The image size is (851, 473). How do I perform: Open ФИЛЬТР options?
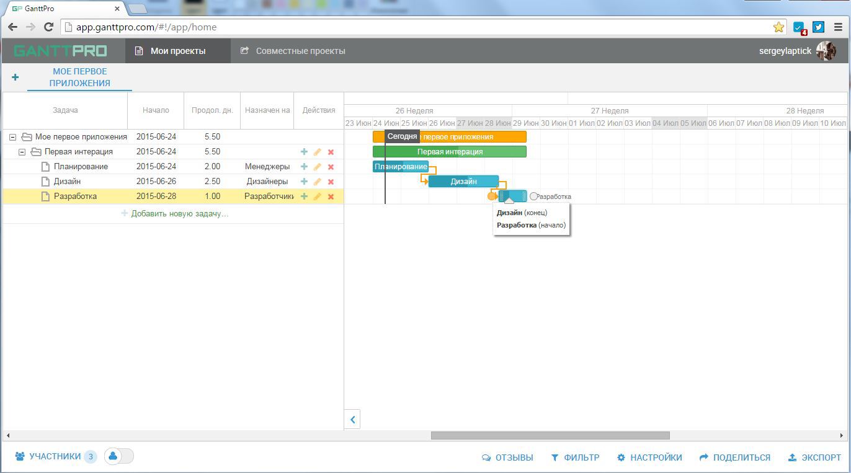[575, 458]
